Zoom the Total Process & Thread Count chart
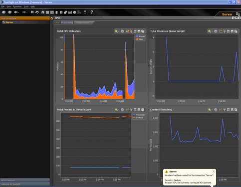The height and width of the screenshot is (187, 241). click(x=116, y=110)
